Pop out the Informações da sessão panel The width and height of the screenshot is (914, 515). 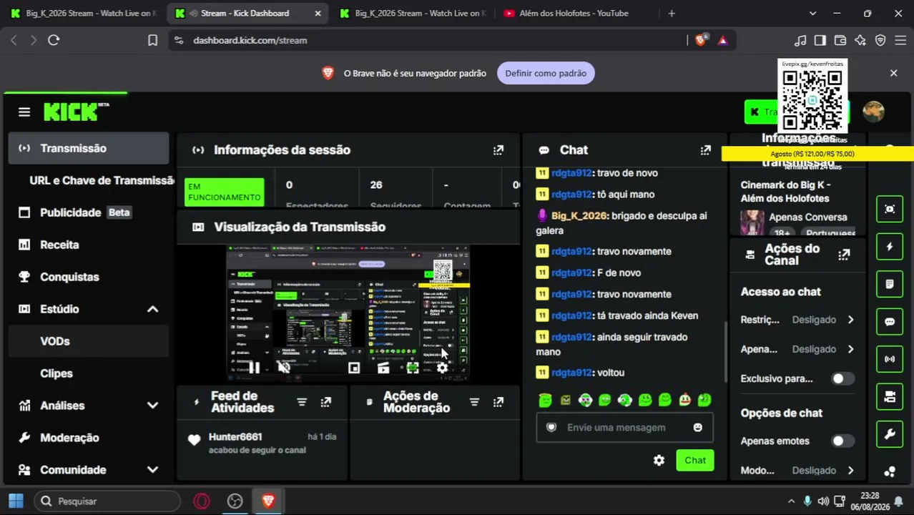pos(498,150)
